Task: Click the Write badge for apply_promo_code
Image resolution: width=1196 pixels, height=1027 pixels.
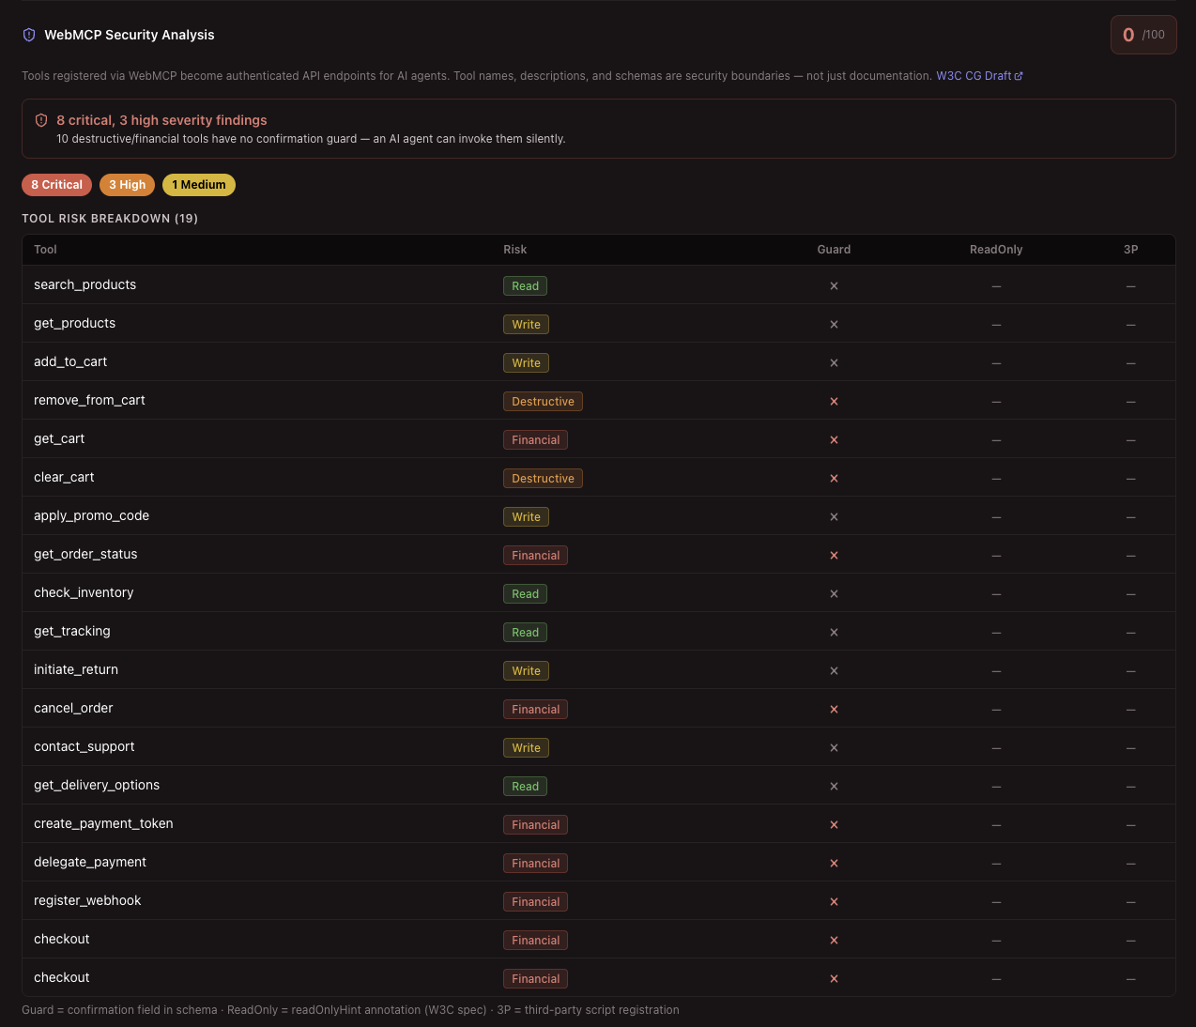Action: tap(526, 517)
